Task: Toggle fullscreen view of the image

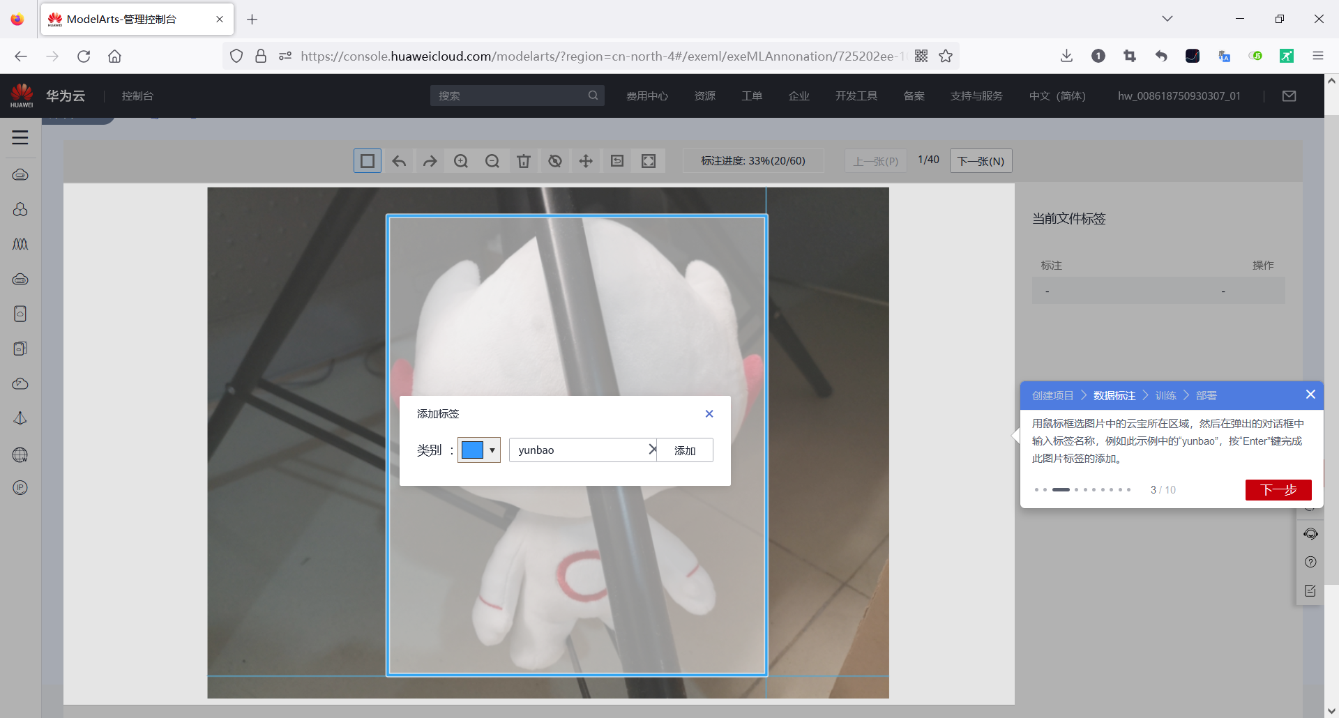Action: (649, 161)
